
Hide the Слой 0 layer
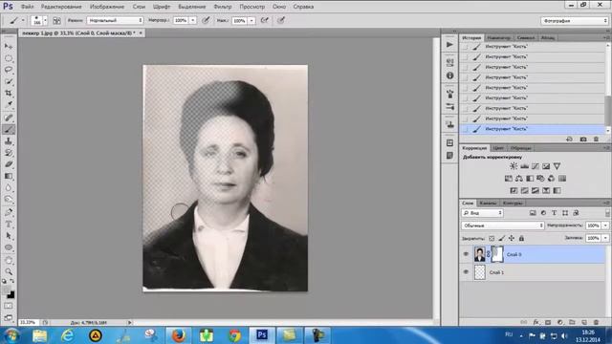[466, 254]
